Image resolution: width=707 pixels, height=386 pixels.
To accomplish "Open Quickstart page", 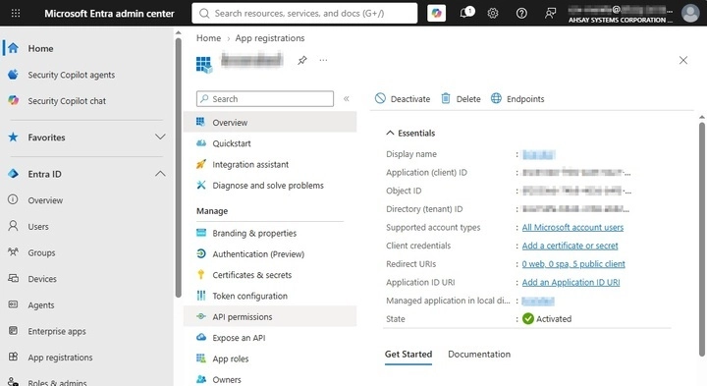I will [x=232, y=143].
